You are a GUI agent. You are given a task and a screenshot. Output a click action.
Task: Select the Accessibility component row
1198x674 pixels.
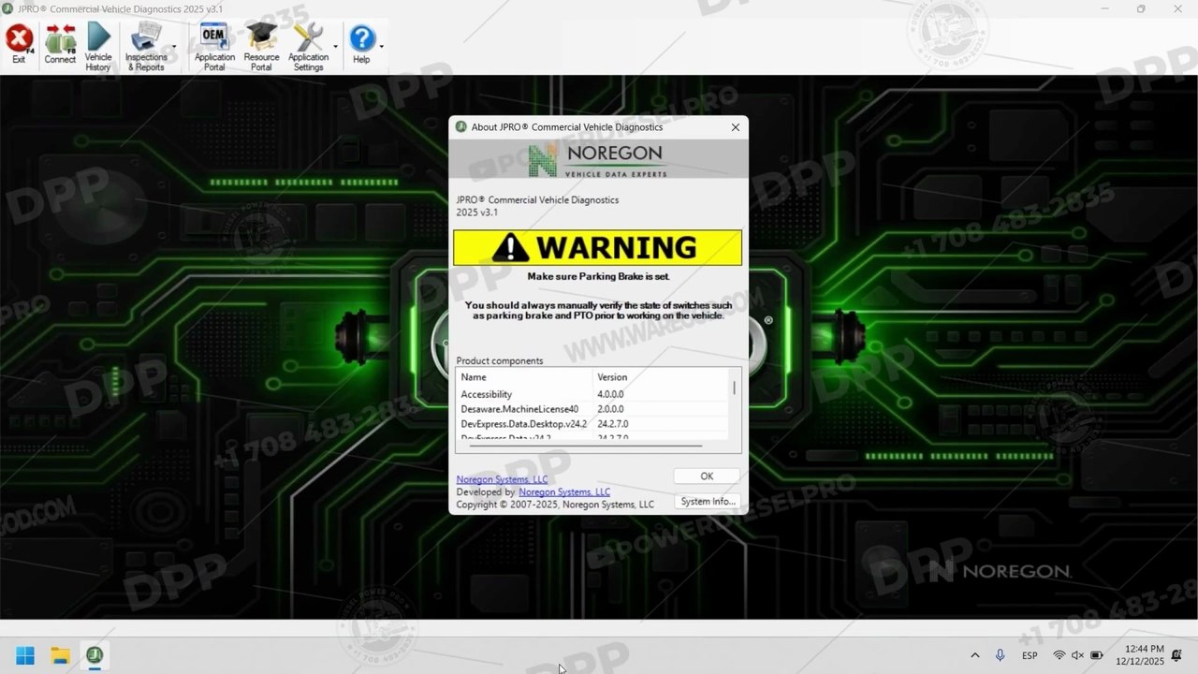point(592,394)
